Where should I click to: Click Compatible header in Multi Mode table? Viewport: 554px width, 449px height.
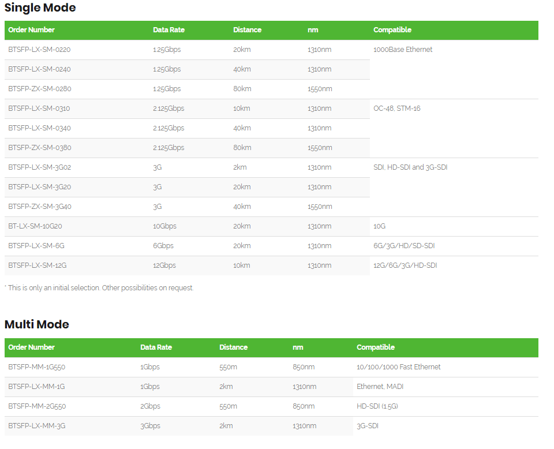coord(376,347)
